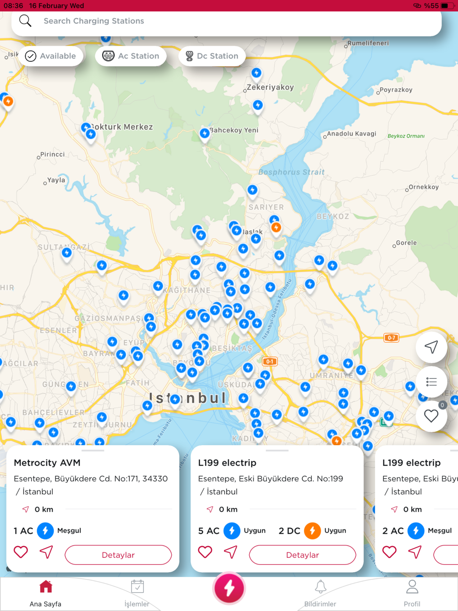Open İşlemler tab

[x=137, y=594]
